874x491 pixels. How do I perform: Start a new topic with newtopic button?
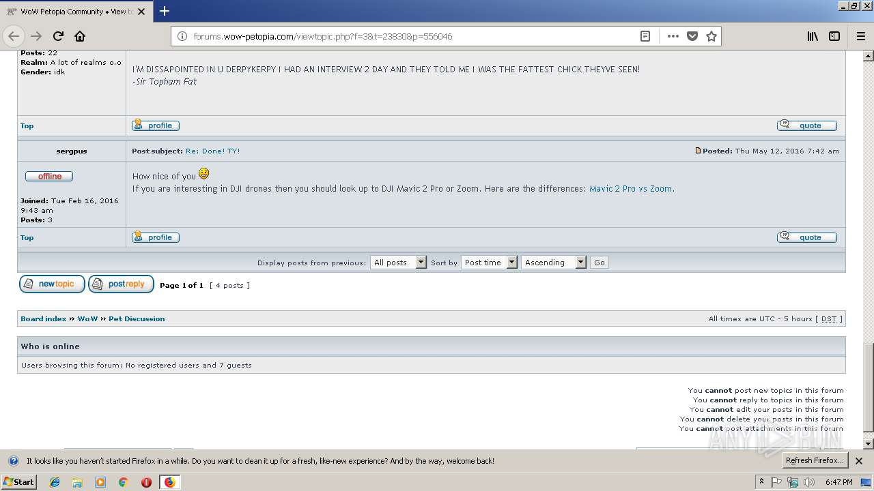[52, 284]
